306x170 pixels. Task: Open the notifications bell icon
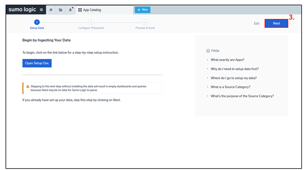tap(70, 10)
